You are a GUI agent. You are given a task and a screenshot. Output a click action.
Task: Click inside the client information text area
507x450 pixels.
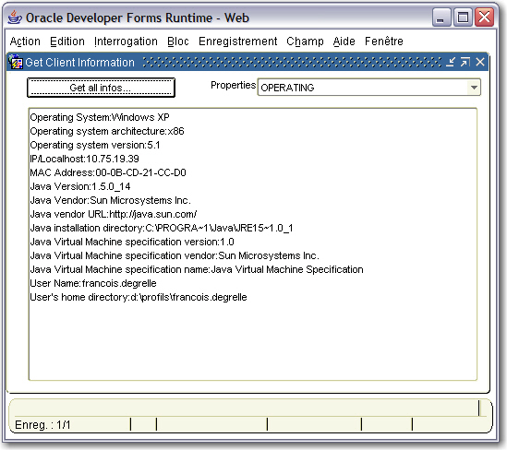[x=252, y=244]
